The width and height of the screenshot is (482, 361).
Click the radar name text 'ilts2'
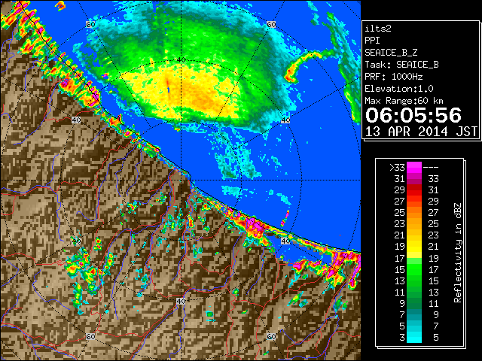(378, 29)
